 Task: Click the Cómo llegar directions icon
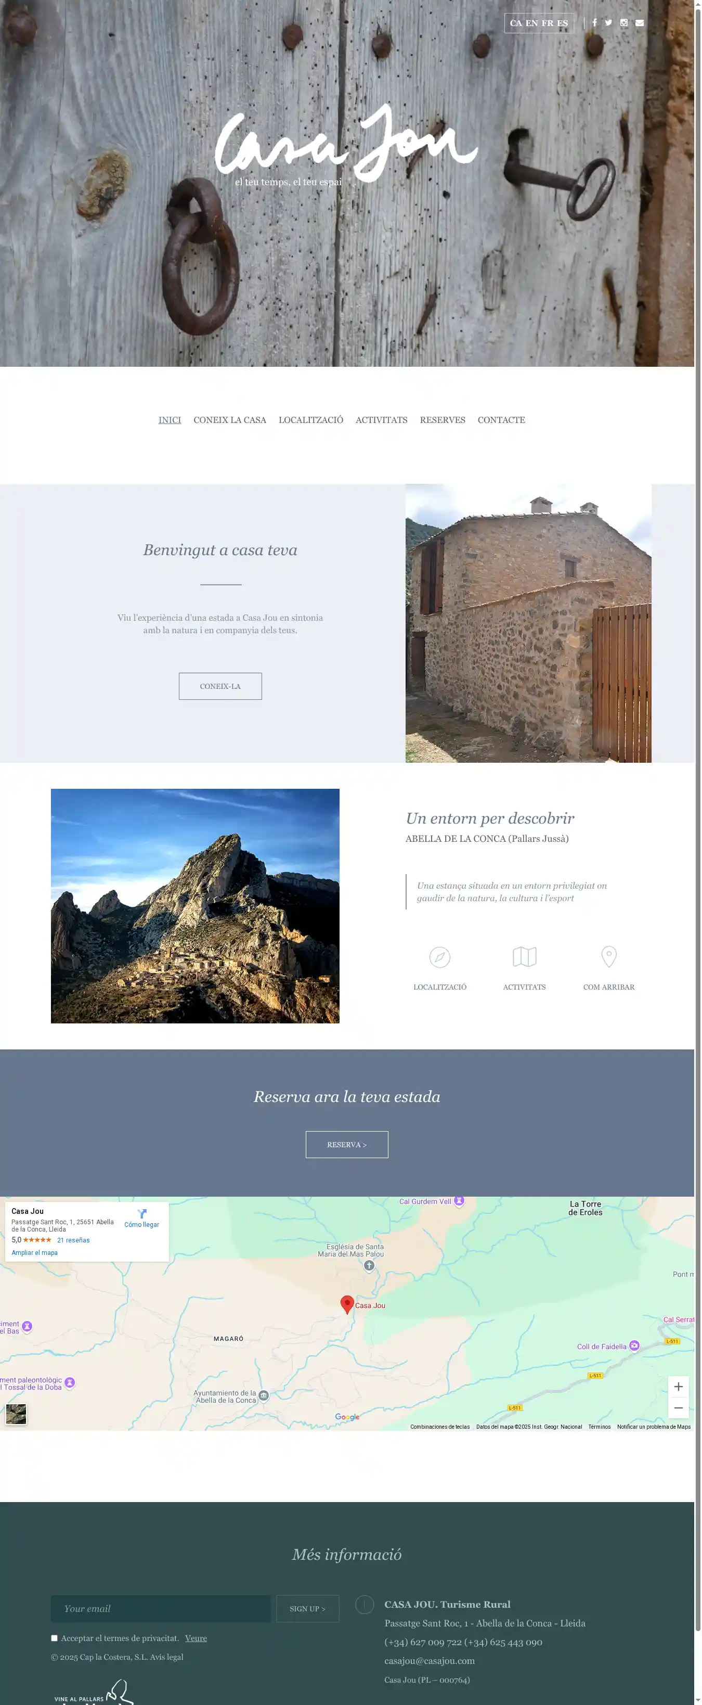point(141,1214)
